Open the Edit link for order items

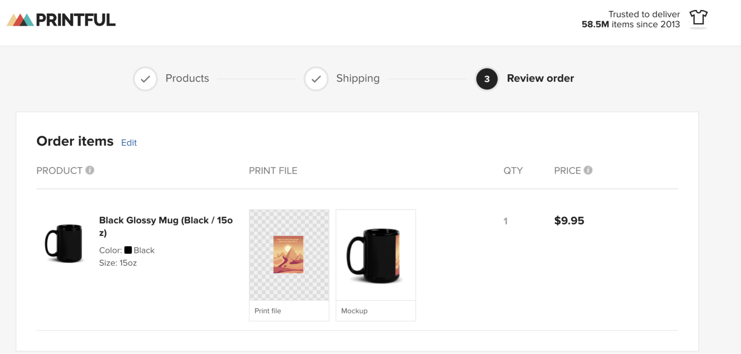coord(128,143)
